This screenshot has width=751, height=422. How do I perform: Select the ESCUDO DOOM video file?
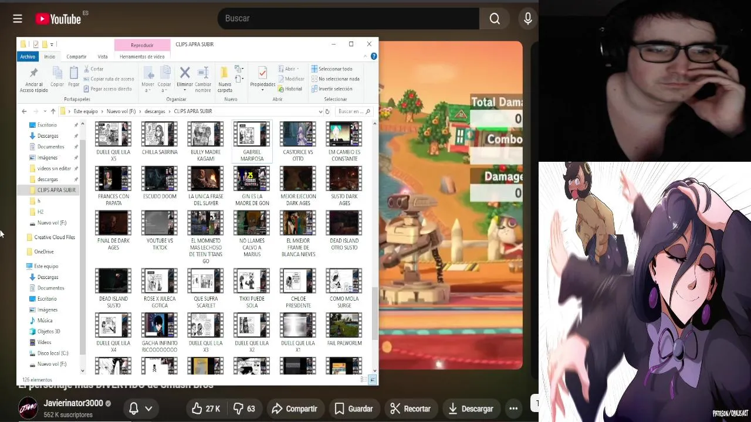(160, 183)
